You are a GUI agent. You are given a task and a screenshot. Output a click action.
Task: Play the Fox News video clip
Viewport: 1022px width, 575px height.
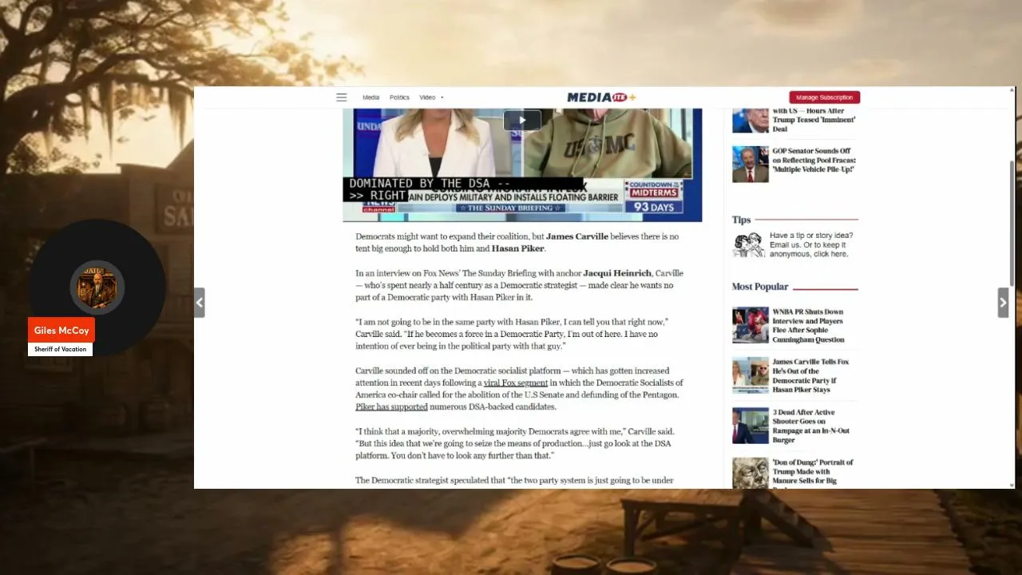tap(522, 121)
